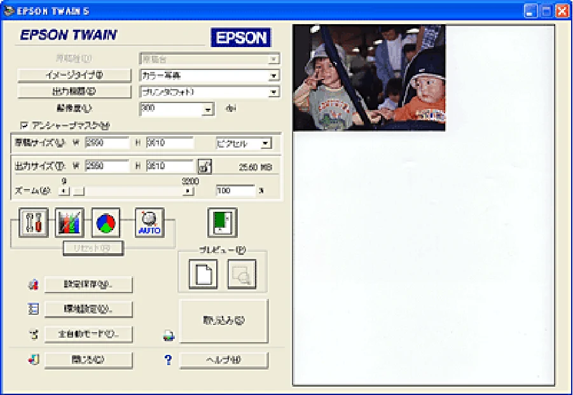This screenshot has width=573, height=395.
Task: Click the full-page preview icon
Action: (x=203, y=274)
